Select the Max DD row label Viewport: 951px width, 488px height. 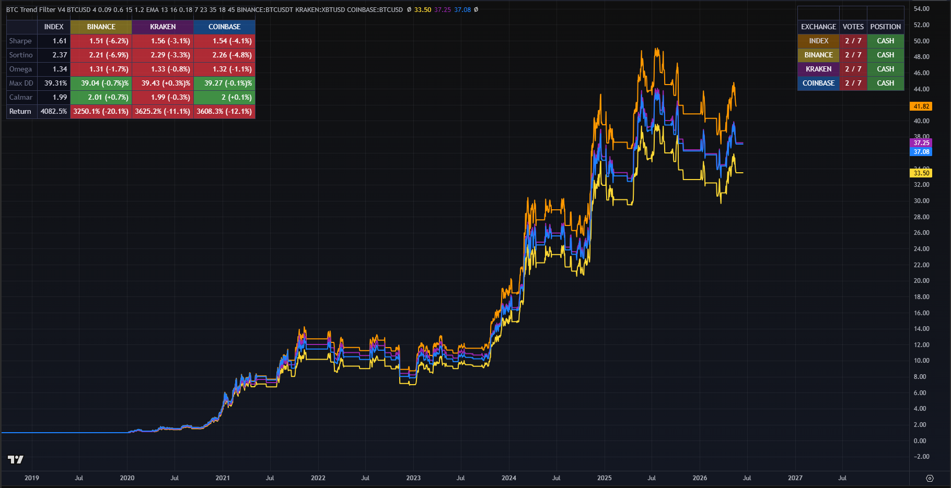click(22, 83)
